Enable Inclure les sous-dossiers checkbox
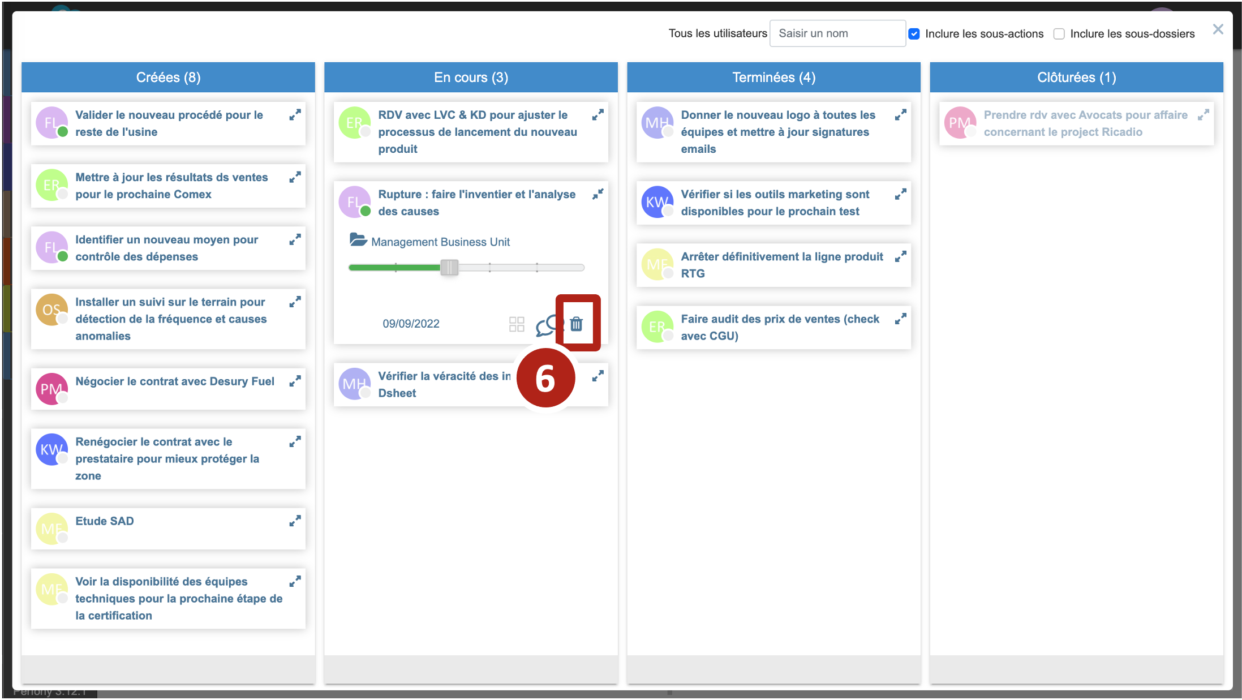The height and width of the screenshot is (700, 1242). pyautogui.click(x=1059, y=34)
